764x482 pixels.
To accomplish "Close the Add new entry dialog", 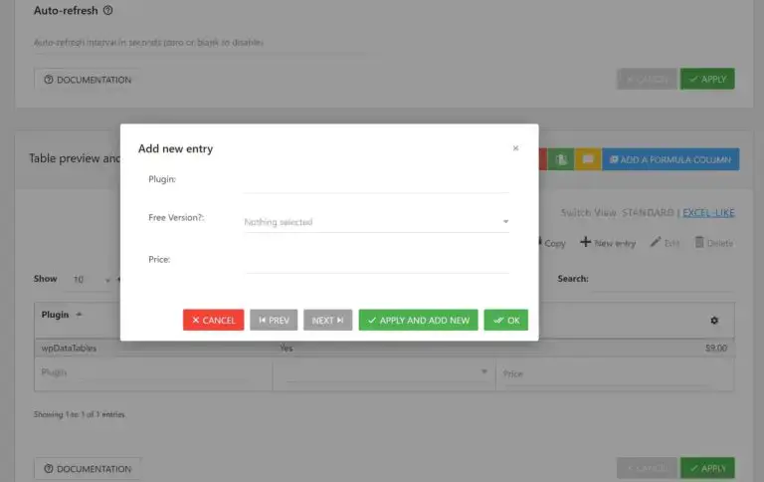I will [515, 148].
